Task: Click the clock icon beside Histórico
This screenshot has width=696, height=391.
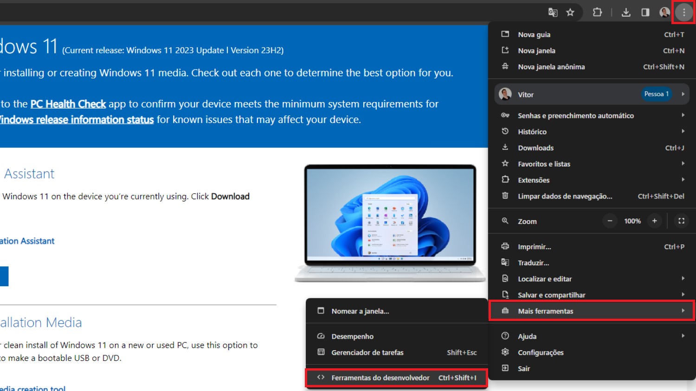Action: 505,131
